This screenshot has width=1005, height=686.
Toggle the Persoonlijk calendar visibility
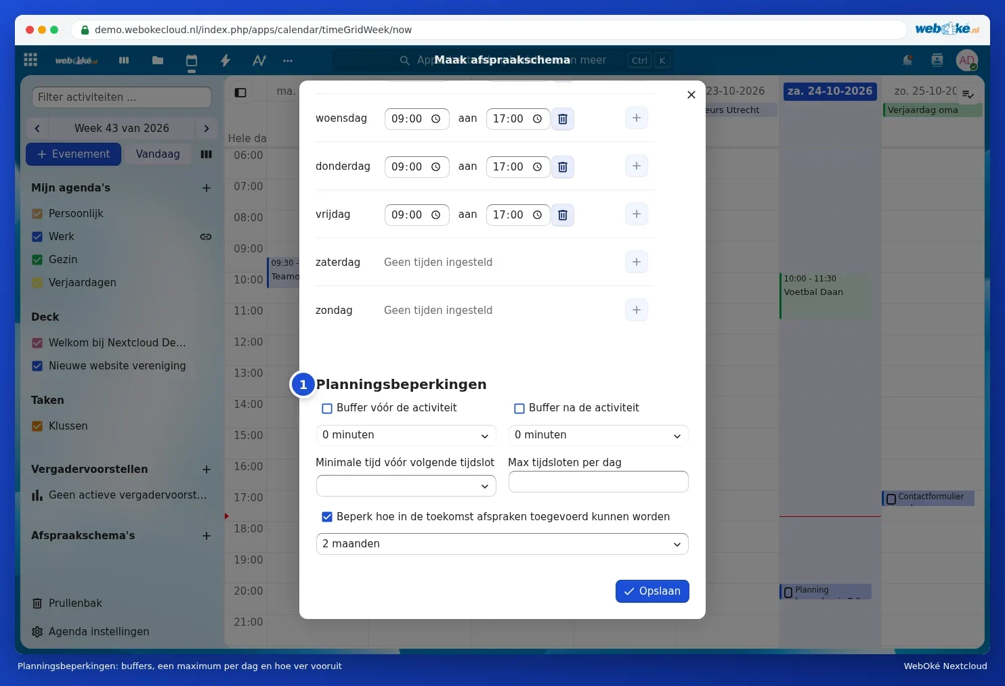pyautogui.click(x=37, y=214)
